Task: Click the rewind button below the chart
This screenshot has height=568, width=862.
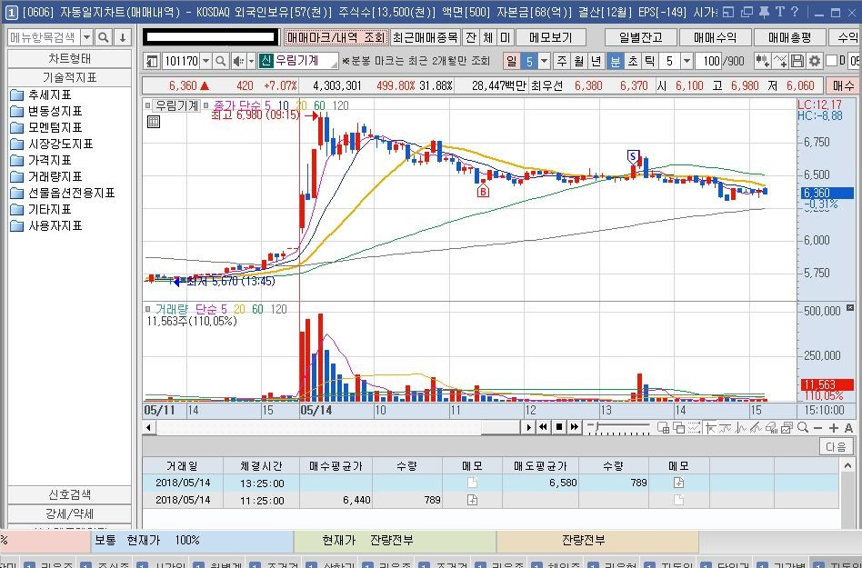Action: click(543, 427)
